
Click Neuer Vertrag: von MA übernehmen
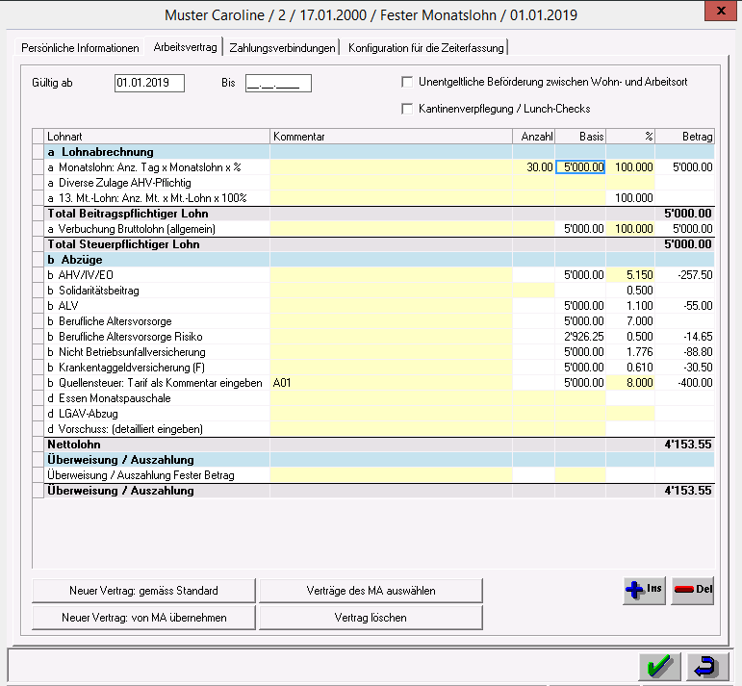(143, 617)
